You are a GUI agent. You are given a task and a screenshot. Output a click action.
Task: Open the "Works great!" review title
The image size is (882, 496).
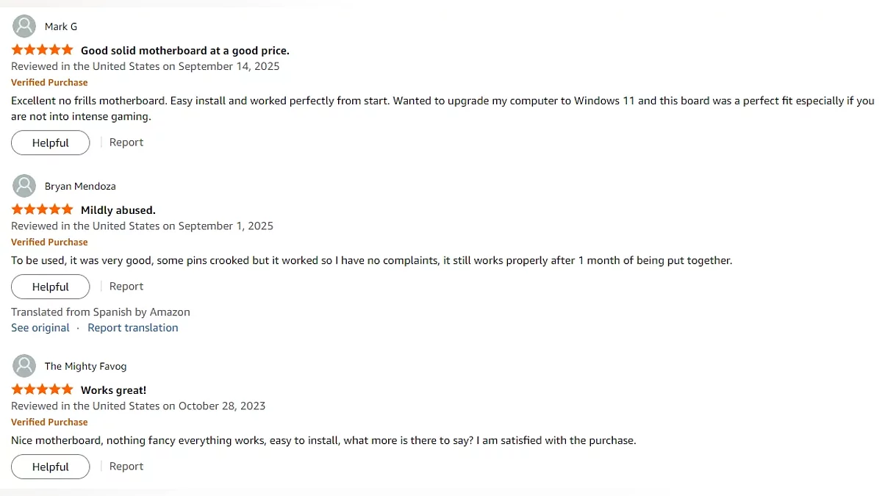[x=113, y=390]
